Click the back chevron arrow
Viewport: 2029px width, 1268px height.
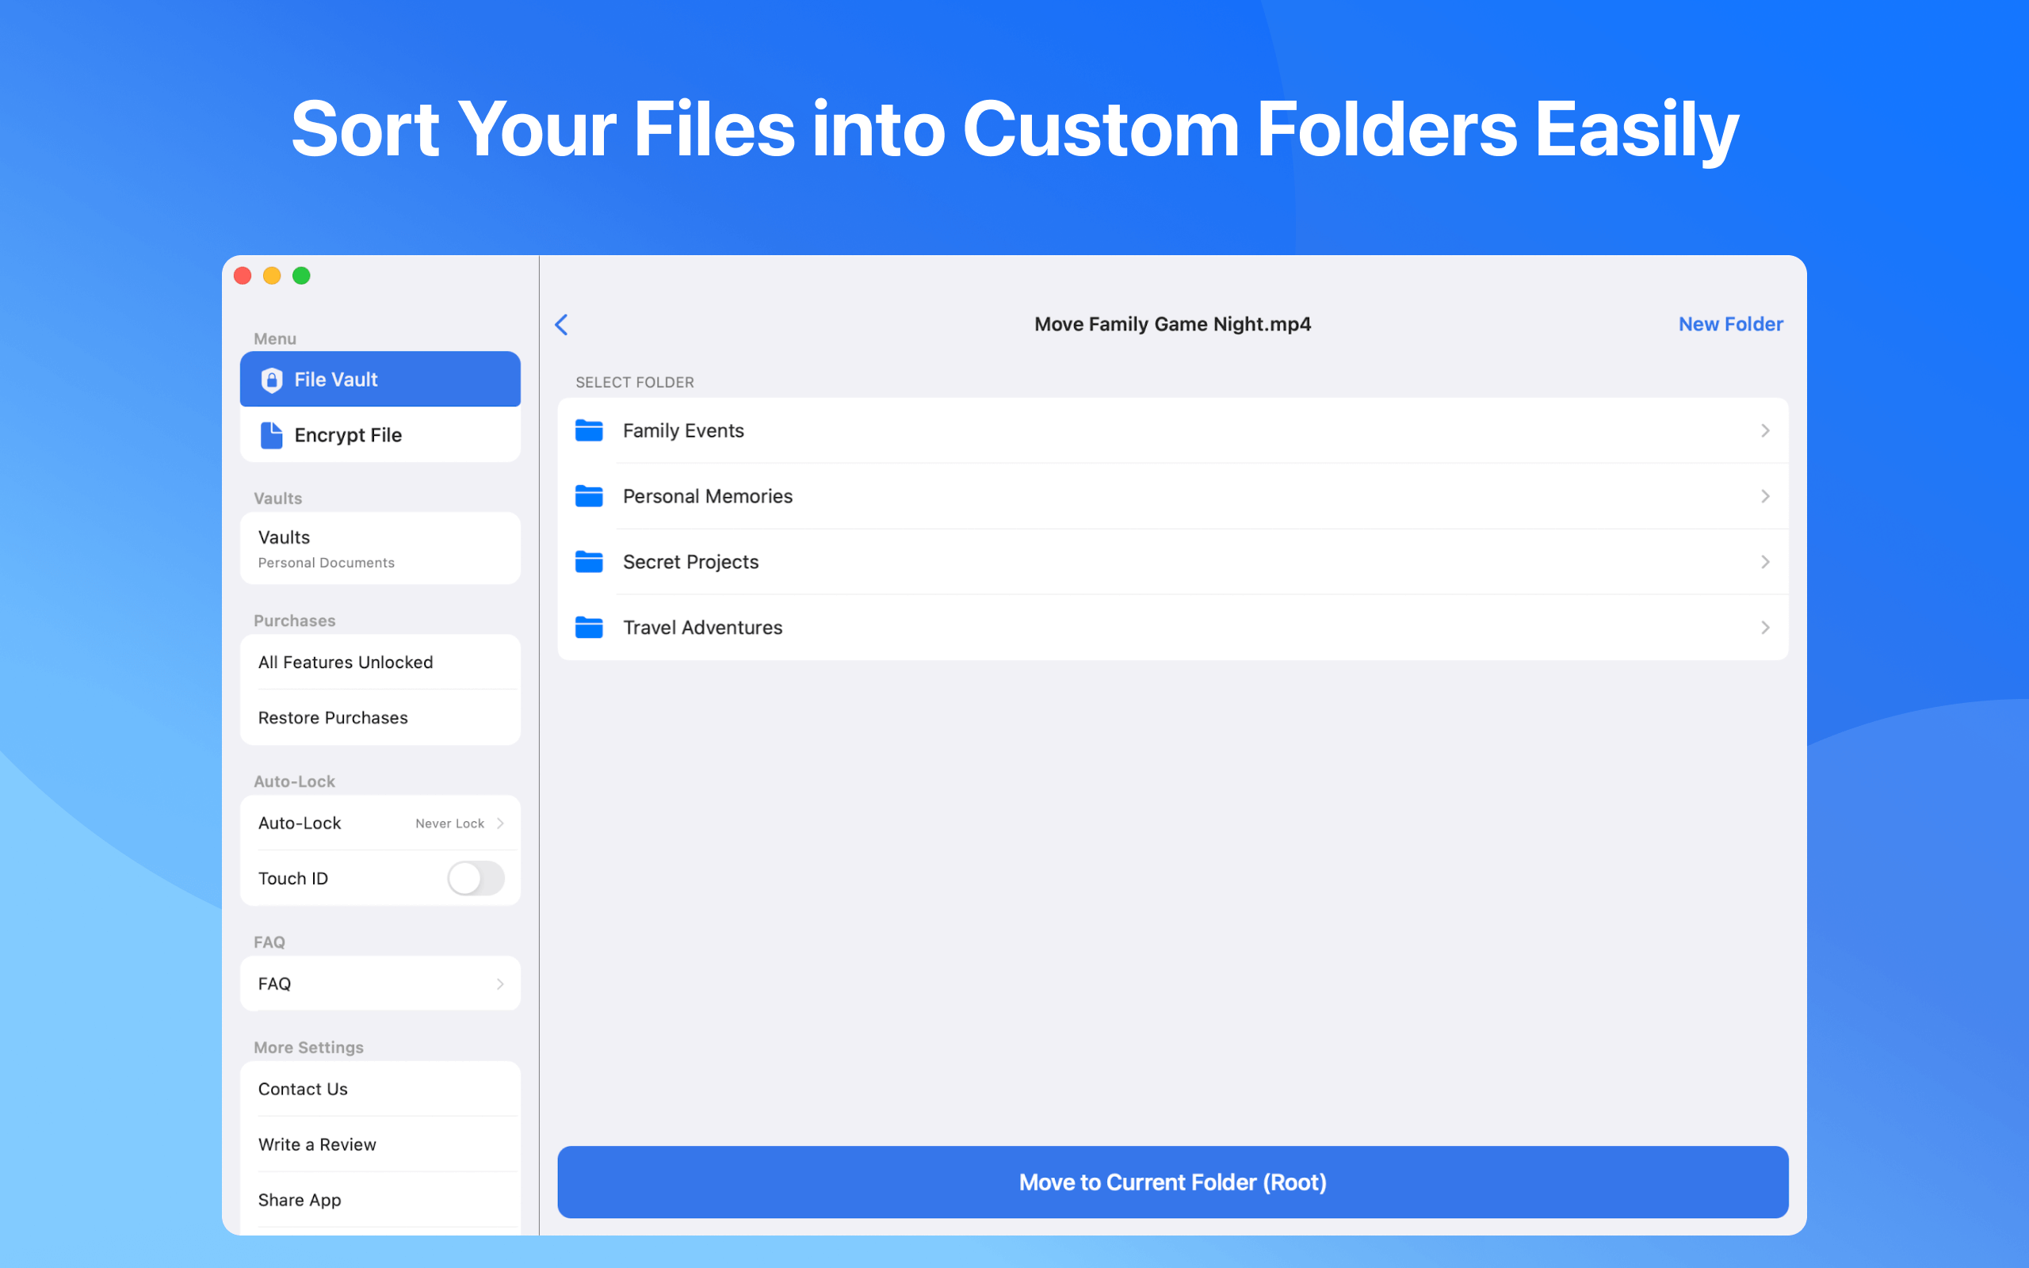pos(562,325)
